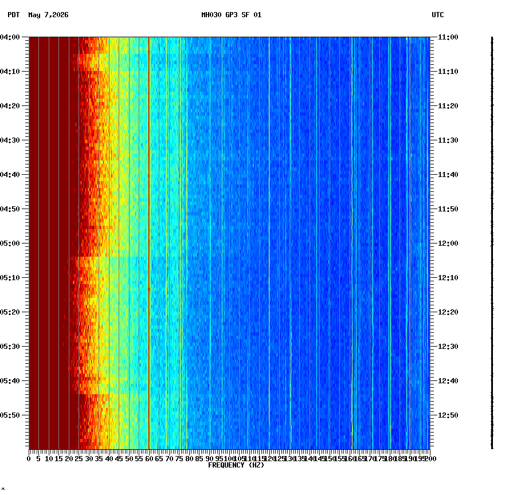Select the 10 Hz frequency tick label
The width and height of the screenshot is (517, 495).
pyautogui.click(x=49, y=459)
